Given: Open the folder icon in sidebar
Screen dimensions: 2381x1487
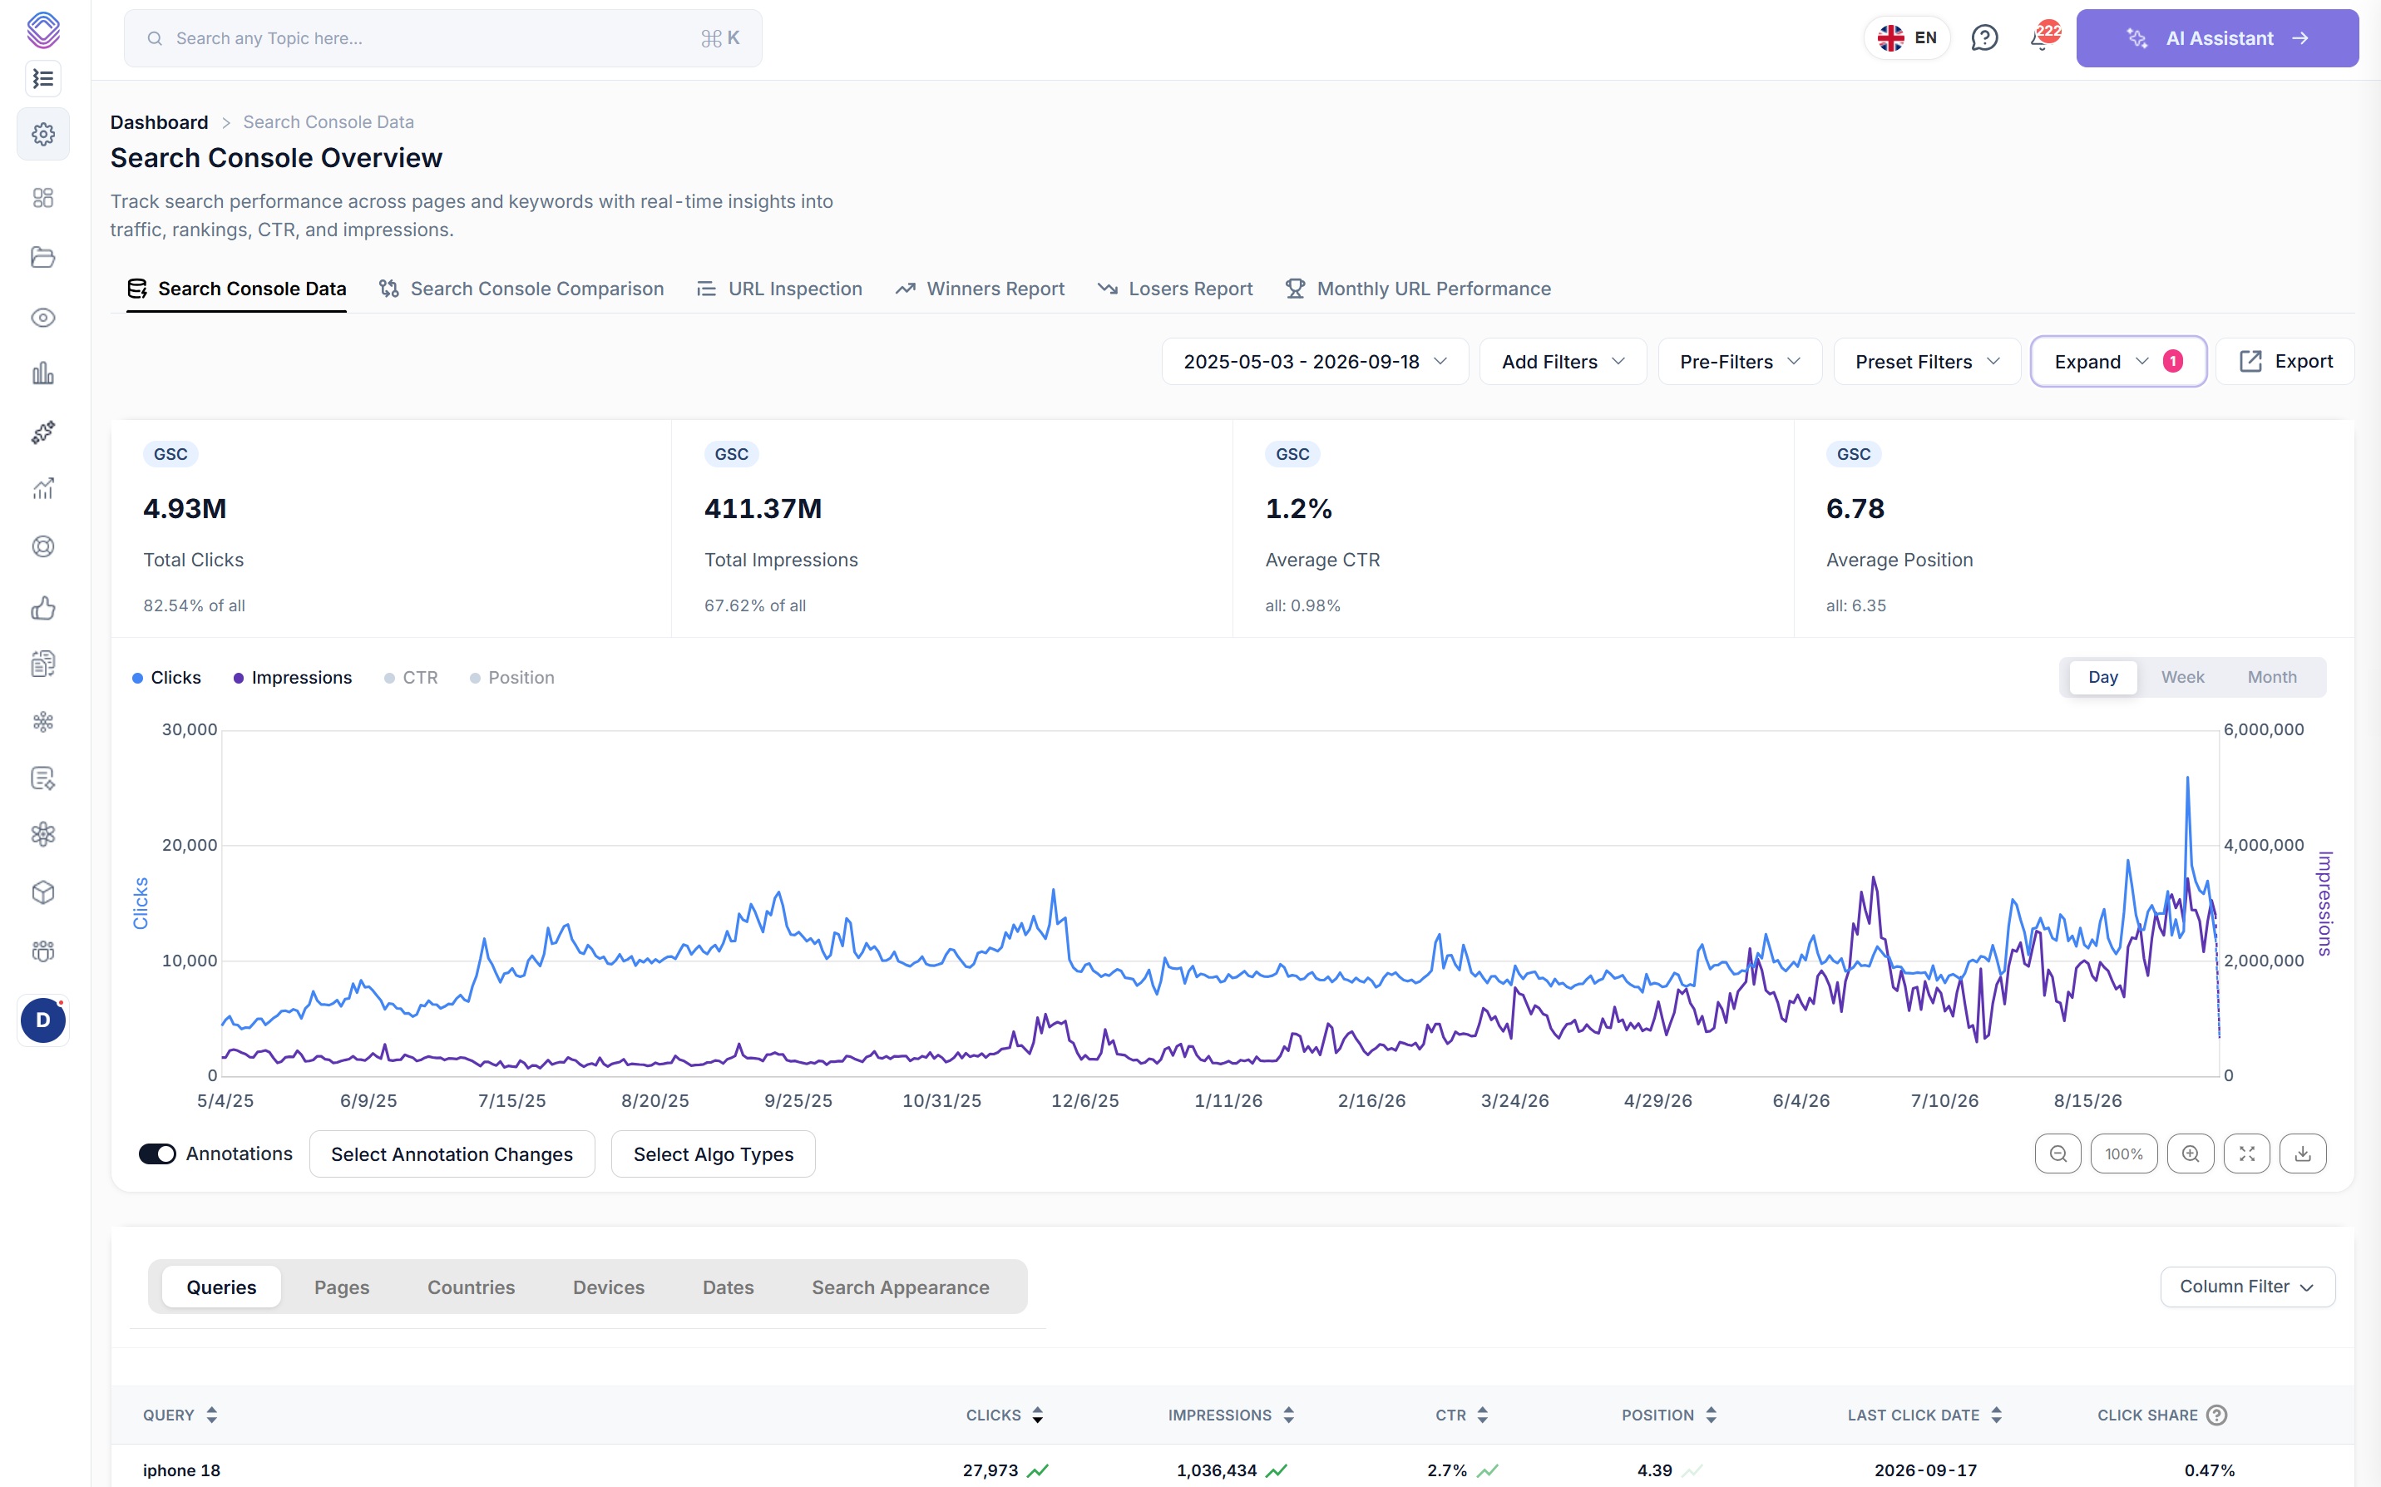Looking at the screenshot, I should (43, 258).
